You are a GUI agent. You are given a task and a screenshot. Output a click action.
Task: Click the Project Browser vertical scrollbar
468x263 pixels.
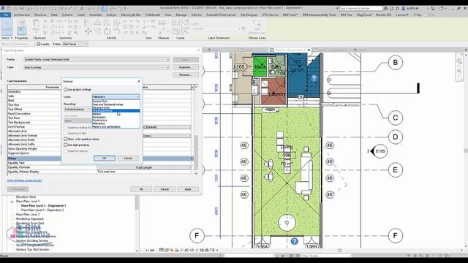[137, 223]
